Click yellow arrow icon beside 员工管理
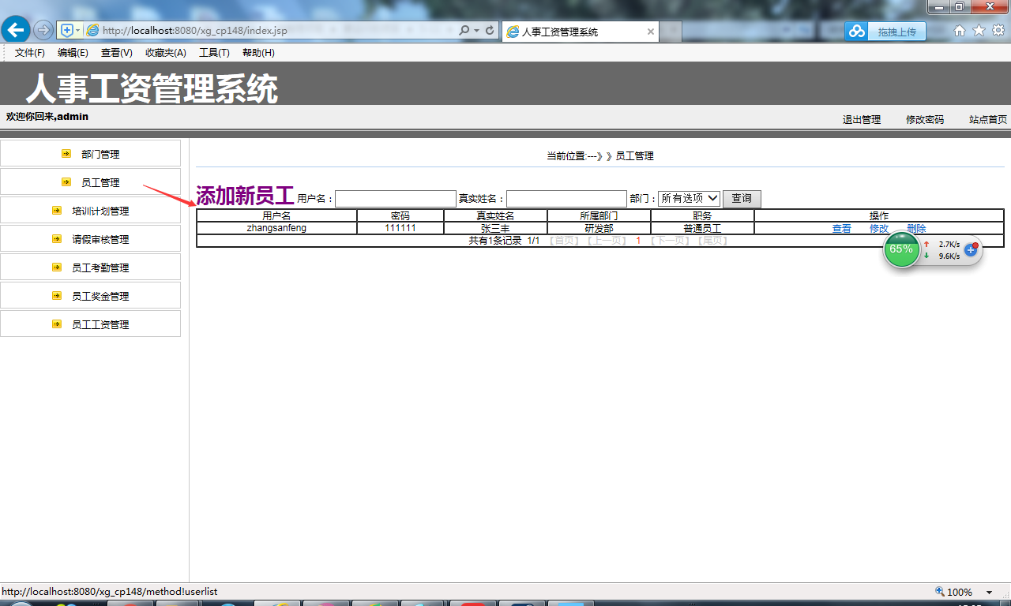 click(66, 182)
